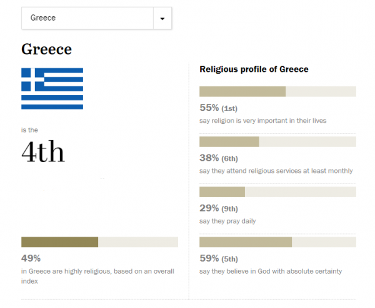Click the Greece country heading
The image size is (375, 308).
coord(46,49)
